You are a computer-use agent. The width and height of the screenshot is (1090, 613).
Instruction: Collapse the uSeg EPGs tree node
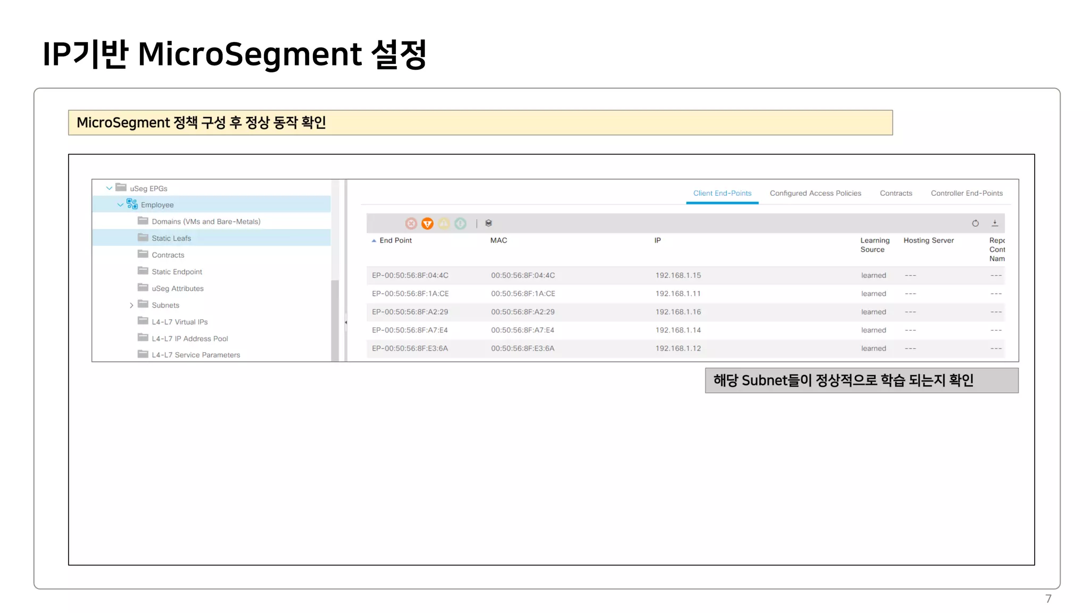(109, 188)
